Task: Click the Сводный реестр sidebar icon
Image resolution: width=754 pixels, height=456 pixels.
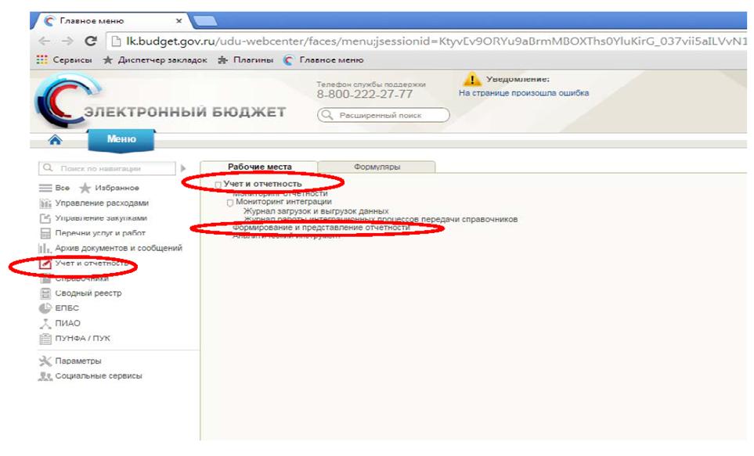Action: point(45,293)
